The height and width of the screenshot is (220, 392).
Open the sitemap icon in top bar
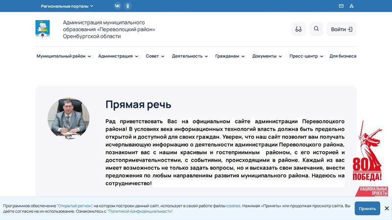click(351, 6)
